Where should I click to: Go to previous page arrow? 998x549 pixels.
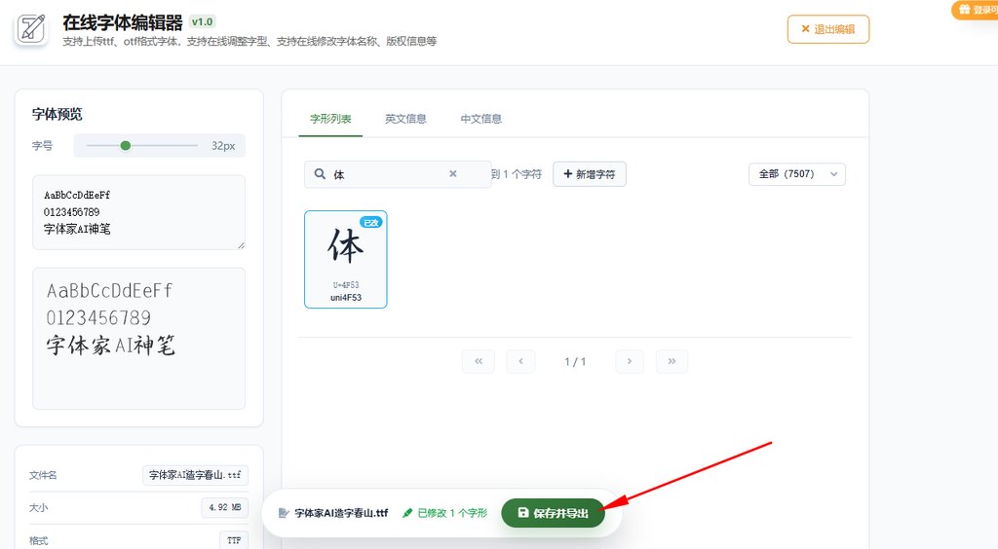pos(520,361)
